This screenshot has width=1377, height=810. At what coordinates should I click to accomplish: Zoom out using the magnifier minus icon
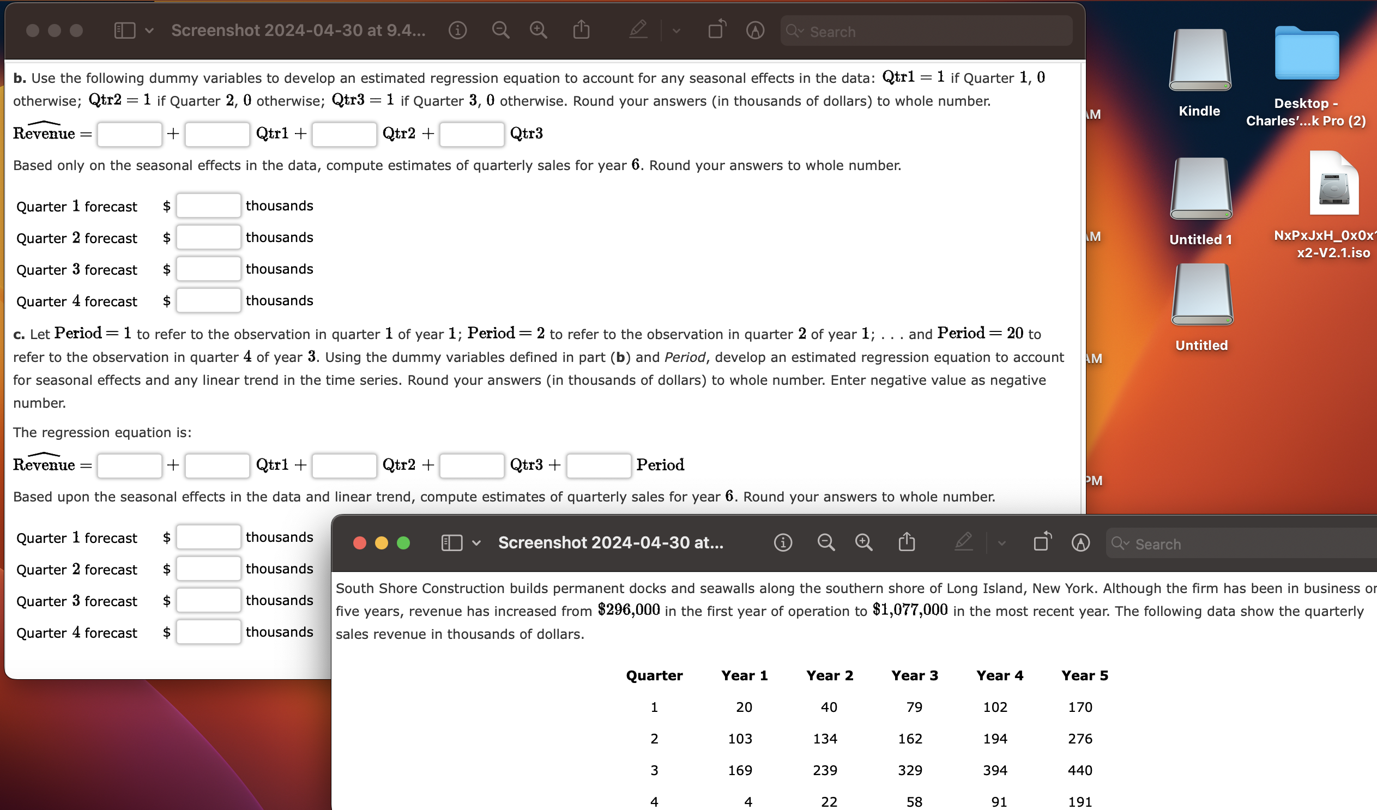(500, 31)
